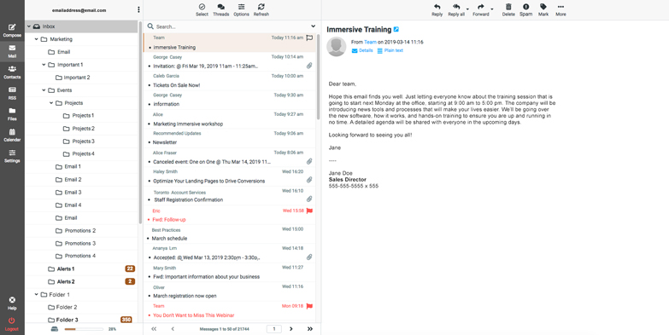
Task: Toggle the red flag on Eric's Fwd: Follow-up
Action: [x=310, y=211]
